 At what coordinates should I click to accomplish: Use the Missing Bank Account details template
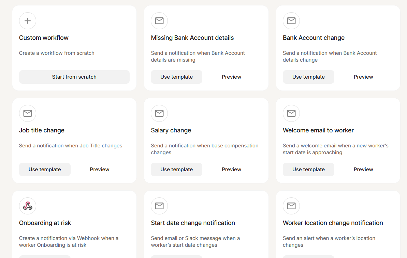coord(176,77)
